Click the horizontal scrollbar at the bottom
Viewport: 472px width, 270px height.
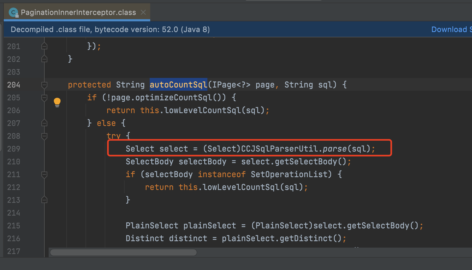click(x=123, y=252)
